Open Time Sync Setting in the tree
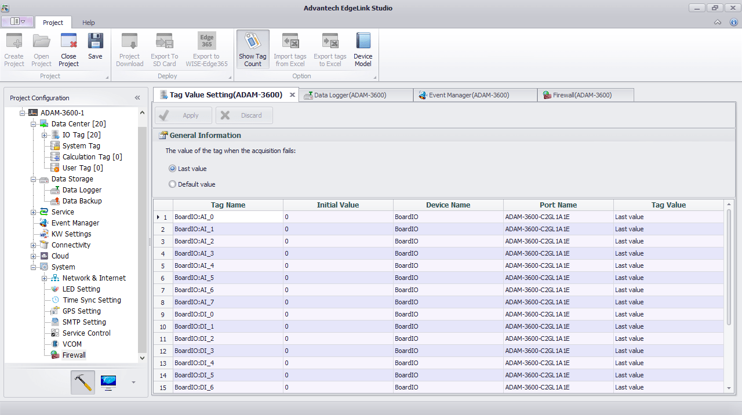 click(x=92, y=300)
